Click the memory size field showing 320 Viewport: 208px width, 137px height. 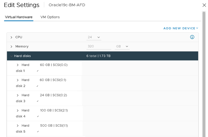[x=99, y=47]
